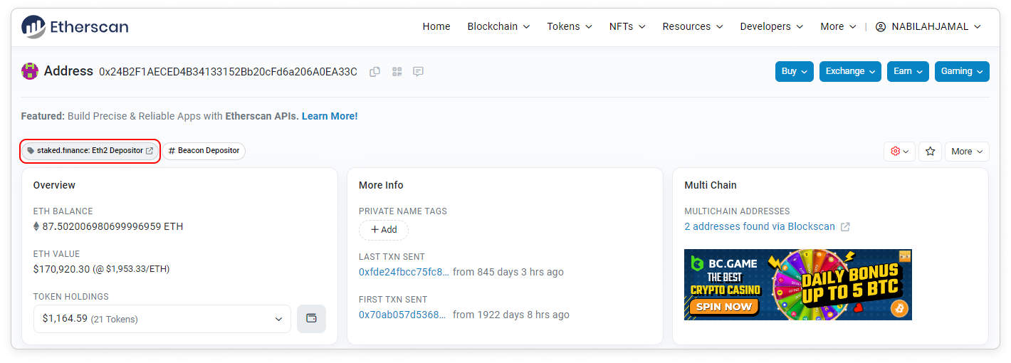The width and height of the screenshot is (1011, 363).
Task: Open the Exchange dropdown button
Action: (x=850, y=71)
